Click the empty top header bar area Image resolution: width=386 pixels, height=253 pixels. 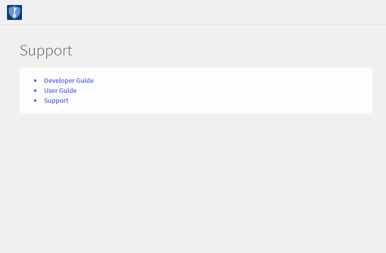click(x=200, y=12)
